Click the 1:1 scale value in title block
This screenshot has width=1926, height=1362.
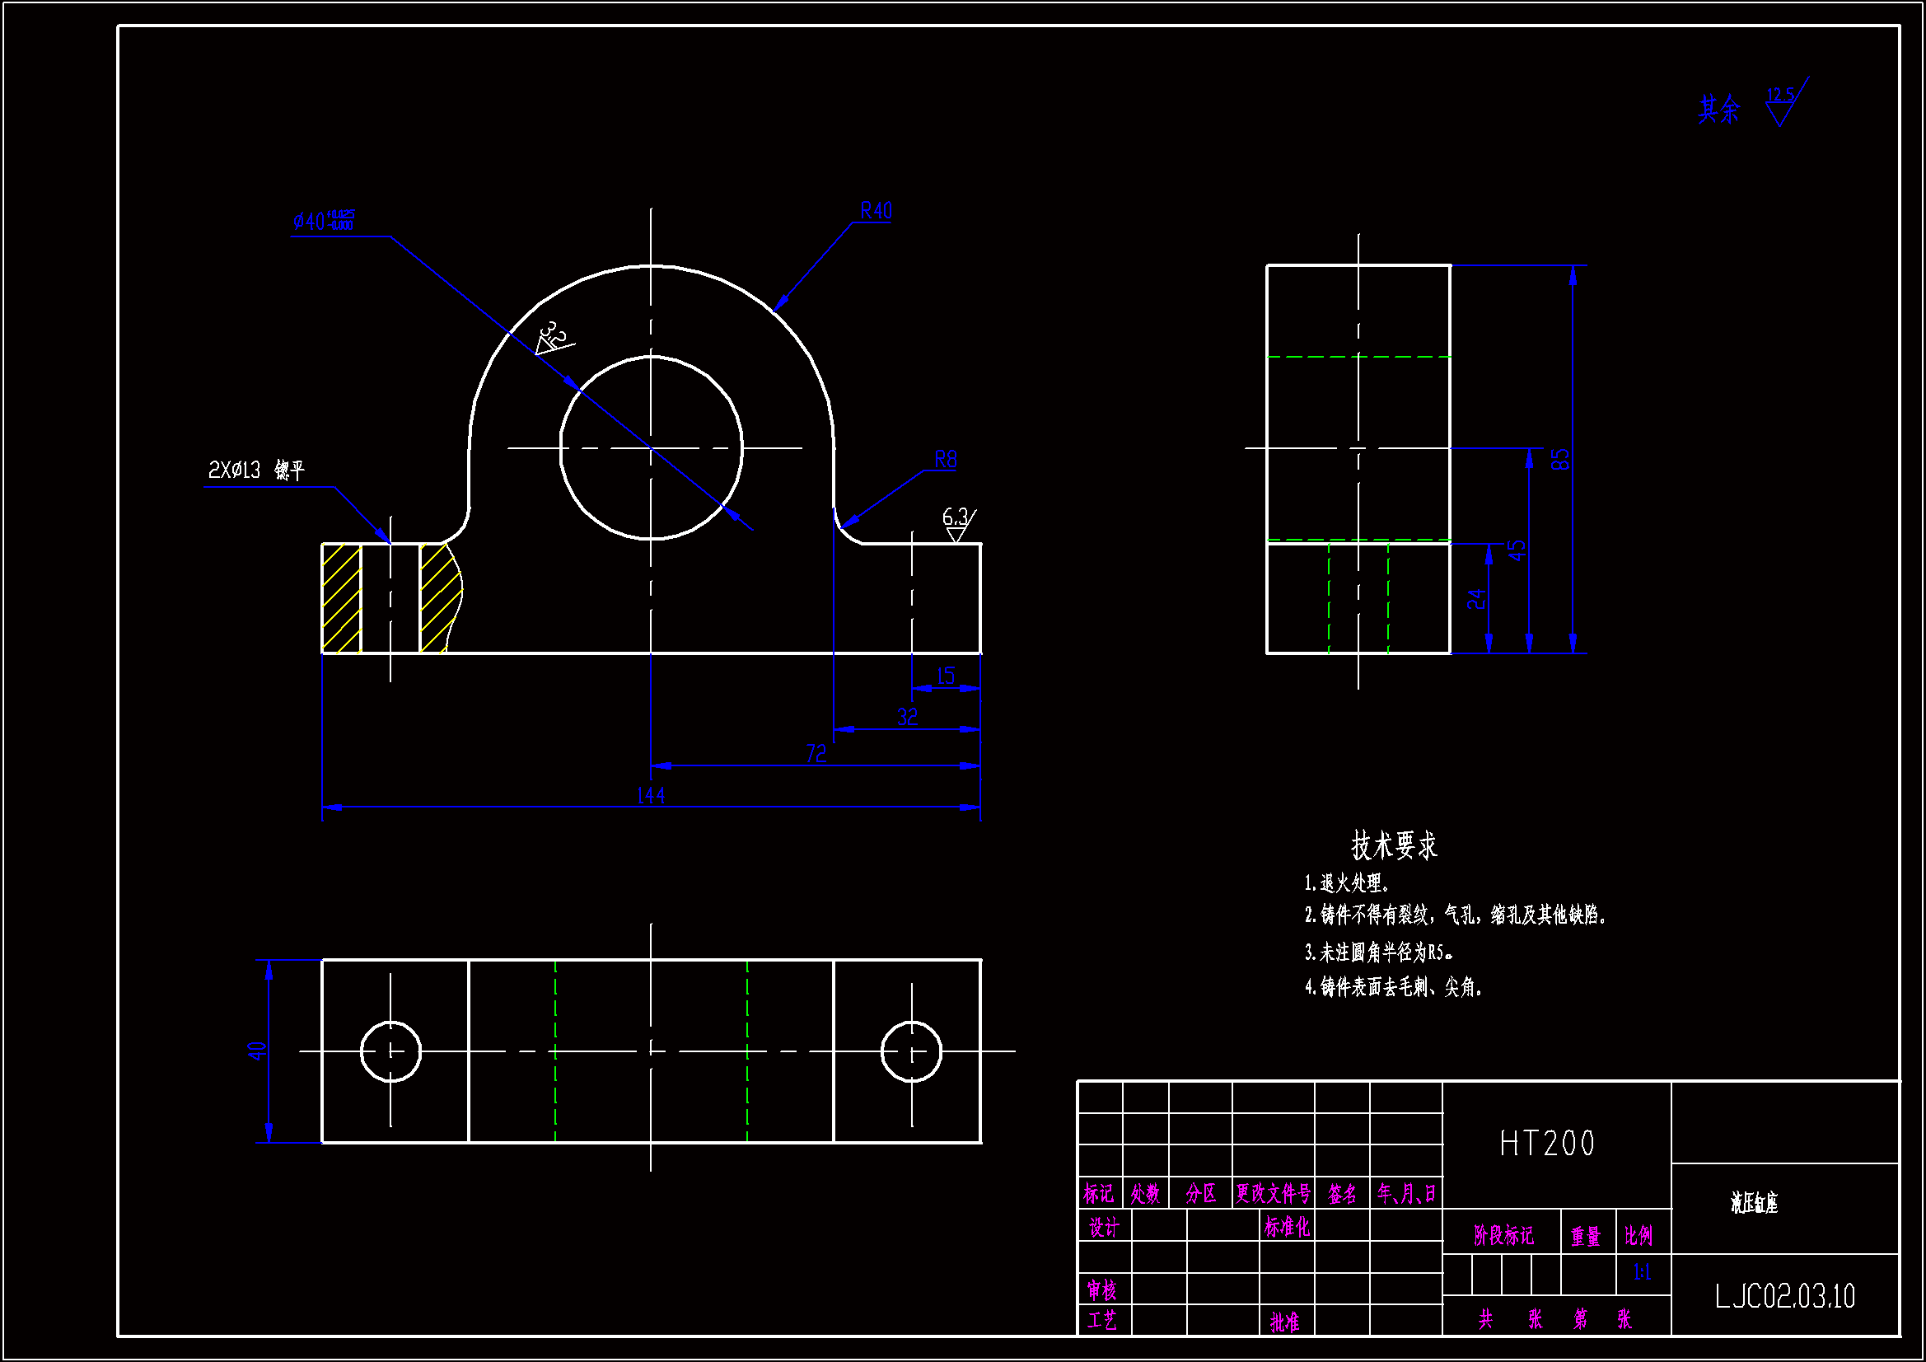point(1642,1273)
